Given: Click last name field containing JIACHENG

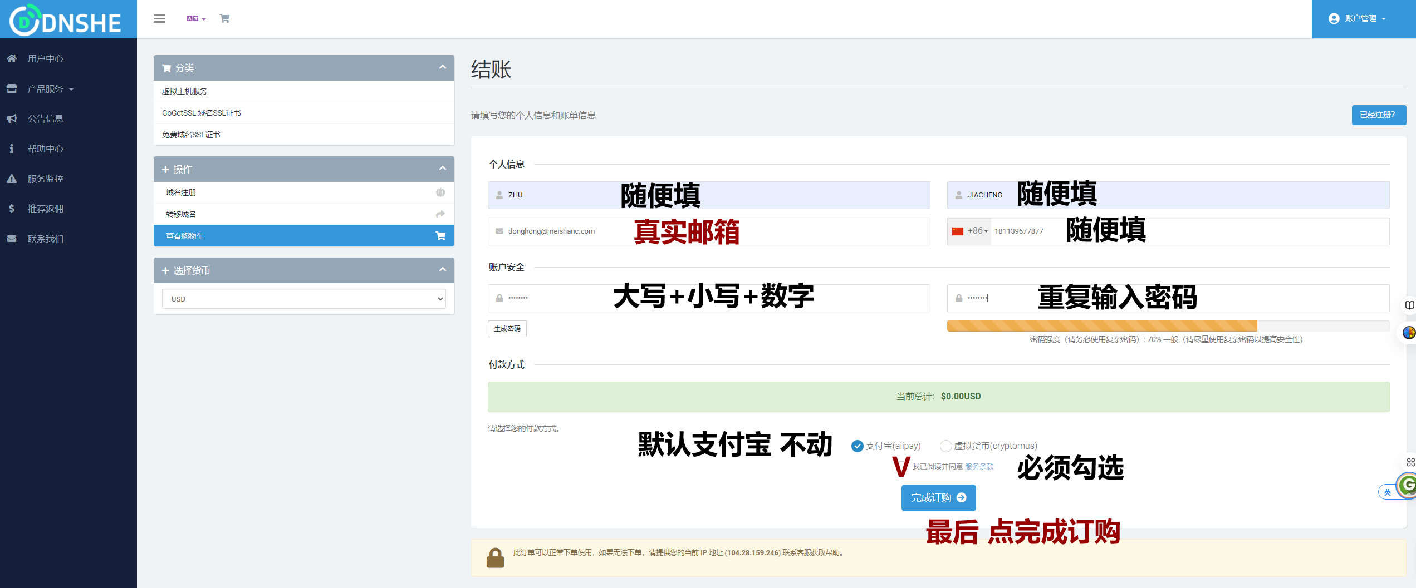Looking at the screenshot, I should 1168,195.
